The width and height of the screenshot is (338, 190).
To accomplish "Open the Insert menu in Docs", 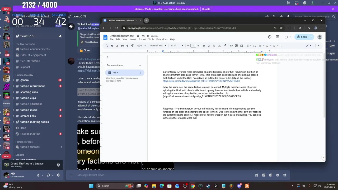I will pyautogui.click(x=133, y=39).
